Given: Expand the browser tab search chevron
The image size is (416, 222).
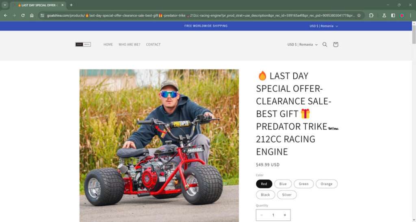Looking at the screenshot, I should coord(5,5).
